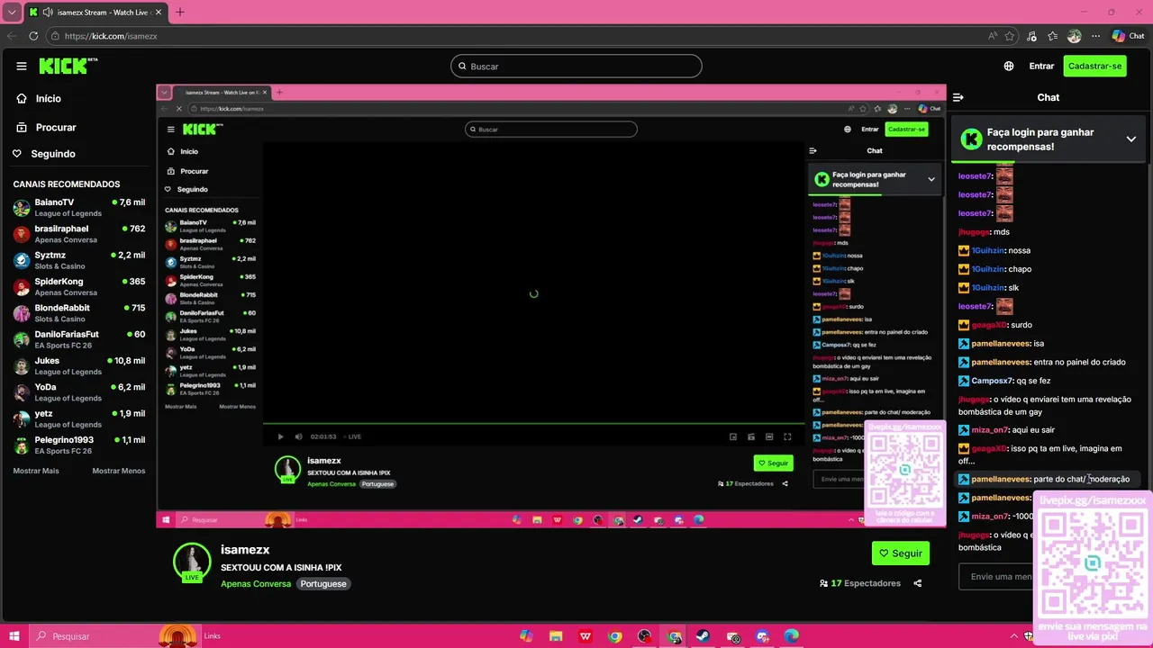Click Camposx7 username in chat
Screen dimensions: 1153x648
click(993, 381)
